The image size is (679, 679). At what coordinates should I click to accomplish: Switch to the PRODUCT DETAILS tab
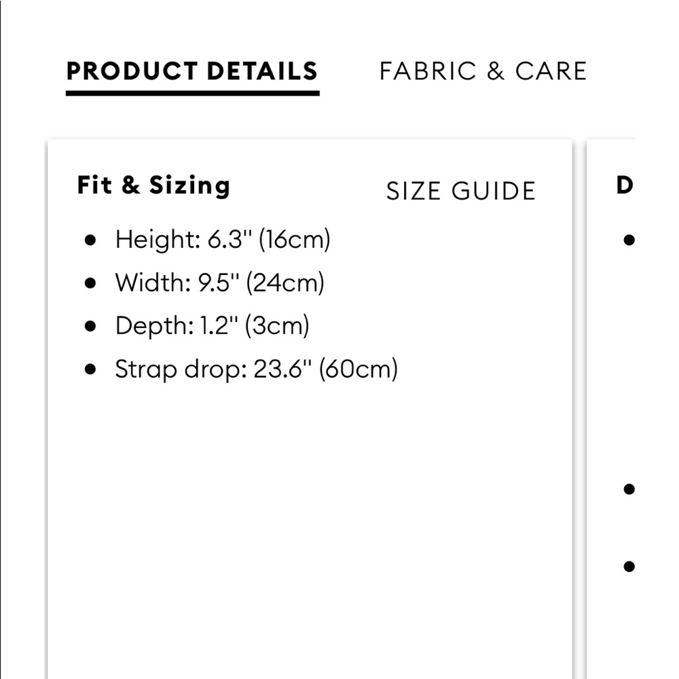click(192, 71)
